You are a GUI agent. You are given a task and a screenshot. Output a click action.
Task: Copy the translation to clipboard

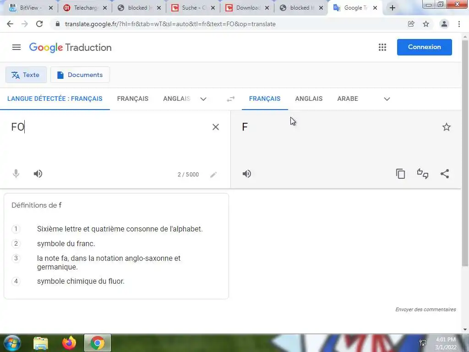[x=400, y=174]
